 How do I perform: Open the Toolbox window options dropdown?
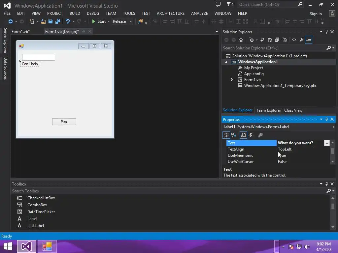click(x=321, y=184)
